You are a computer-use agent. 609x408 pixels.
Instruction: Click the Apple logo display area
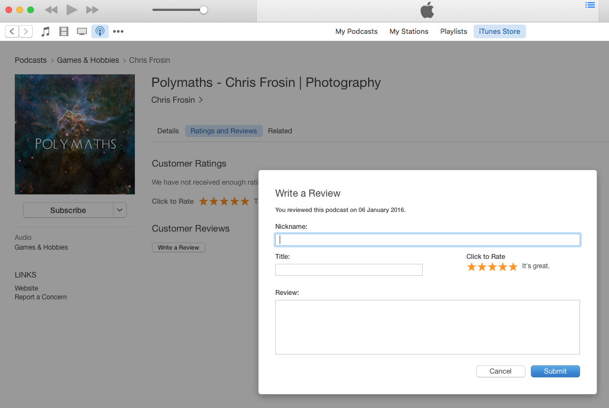[x=427, y=10]
